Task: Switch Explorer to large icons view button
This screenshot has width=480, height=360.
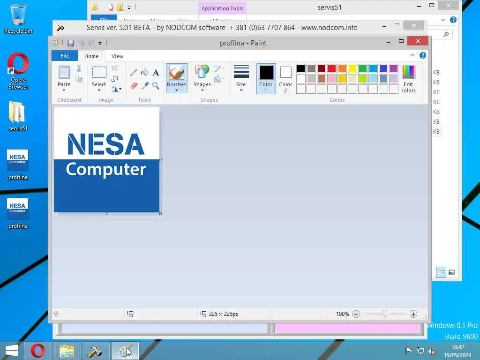Action: 451,272
